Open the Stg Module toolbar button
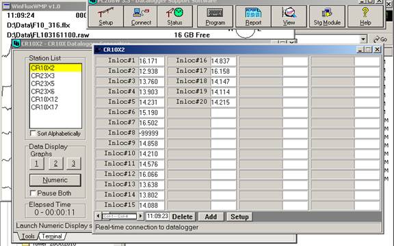 click(327, 16)
